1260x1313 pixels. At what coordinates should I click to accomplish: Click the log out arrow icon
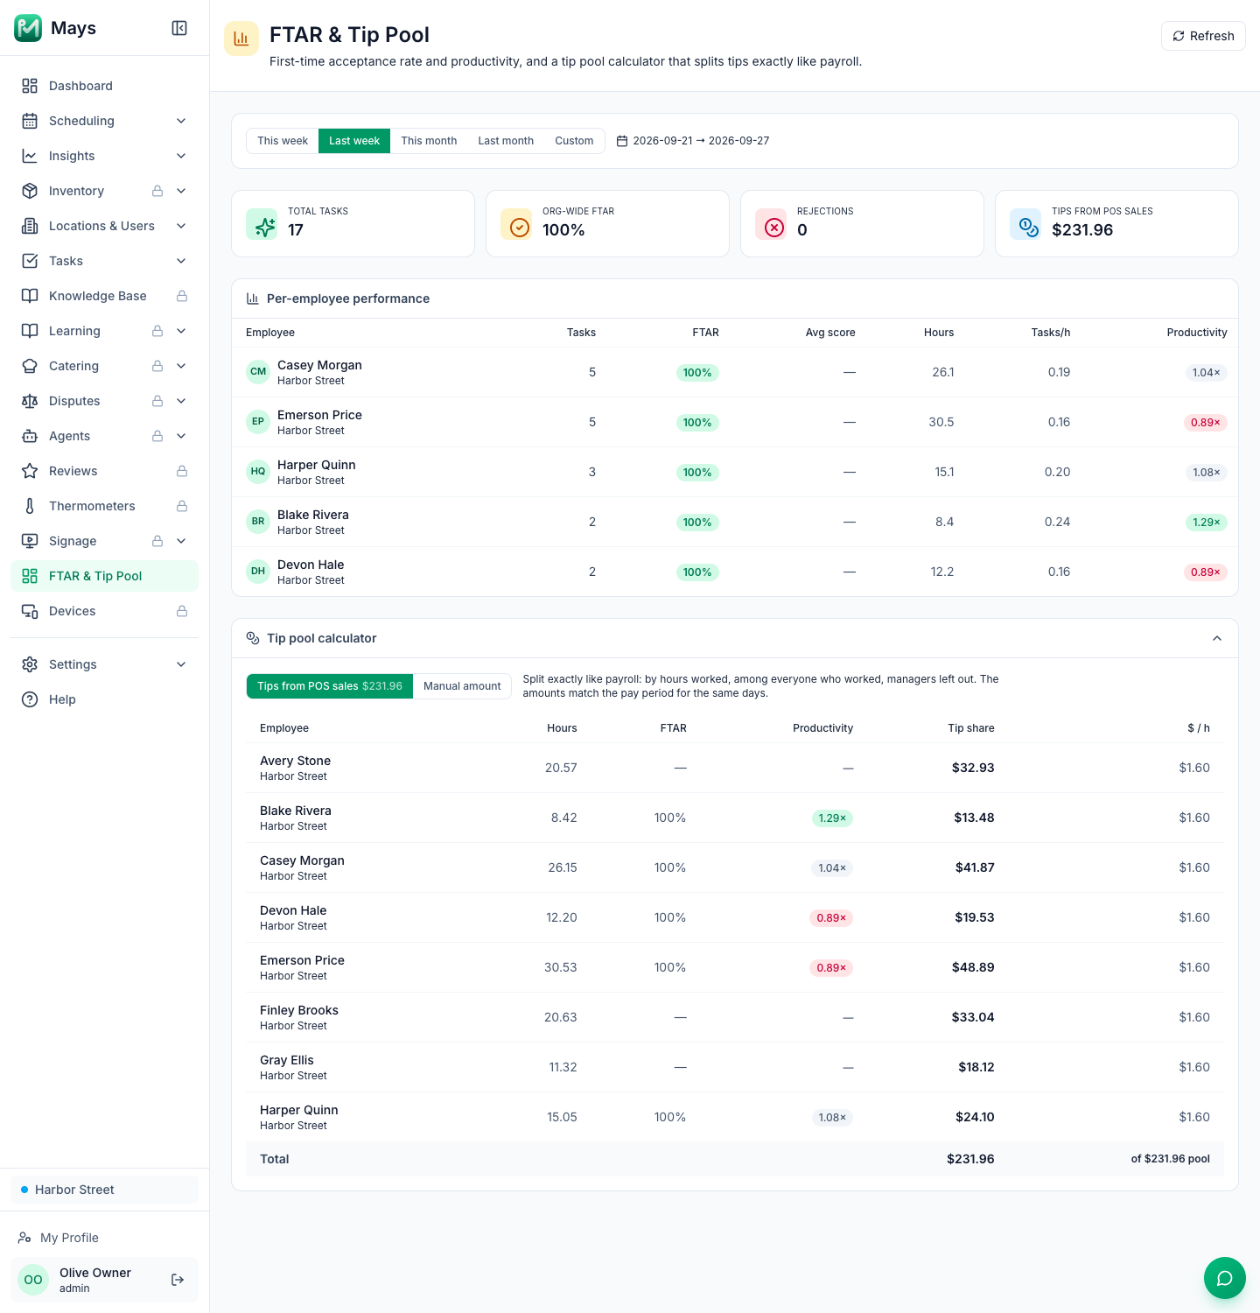point(178,1280)
